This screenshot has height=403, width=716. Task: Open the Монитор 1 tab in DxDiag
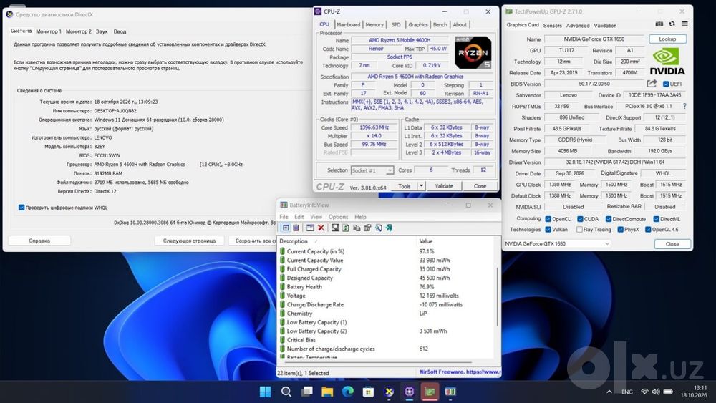click(x=49, y=31)
